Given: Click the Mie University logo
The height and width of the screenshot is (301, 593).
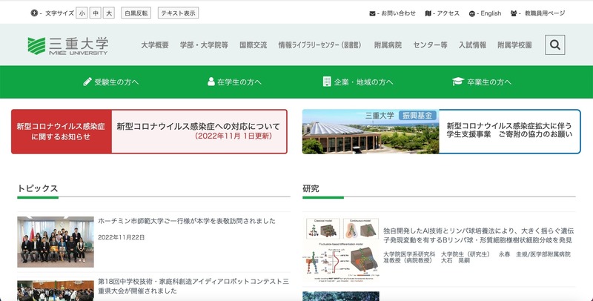Looking at the screenshot, I should [67, 46].
